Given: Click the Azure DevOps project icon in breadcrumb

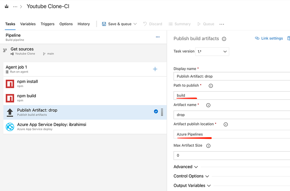Looking at the screenshot, I should pos(7,6).
